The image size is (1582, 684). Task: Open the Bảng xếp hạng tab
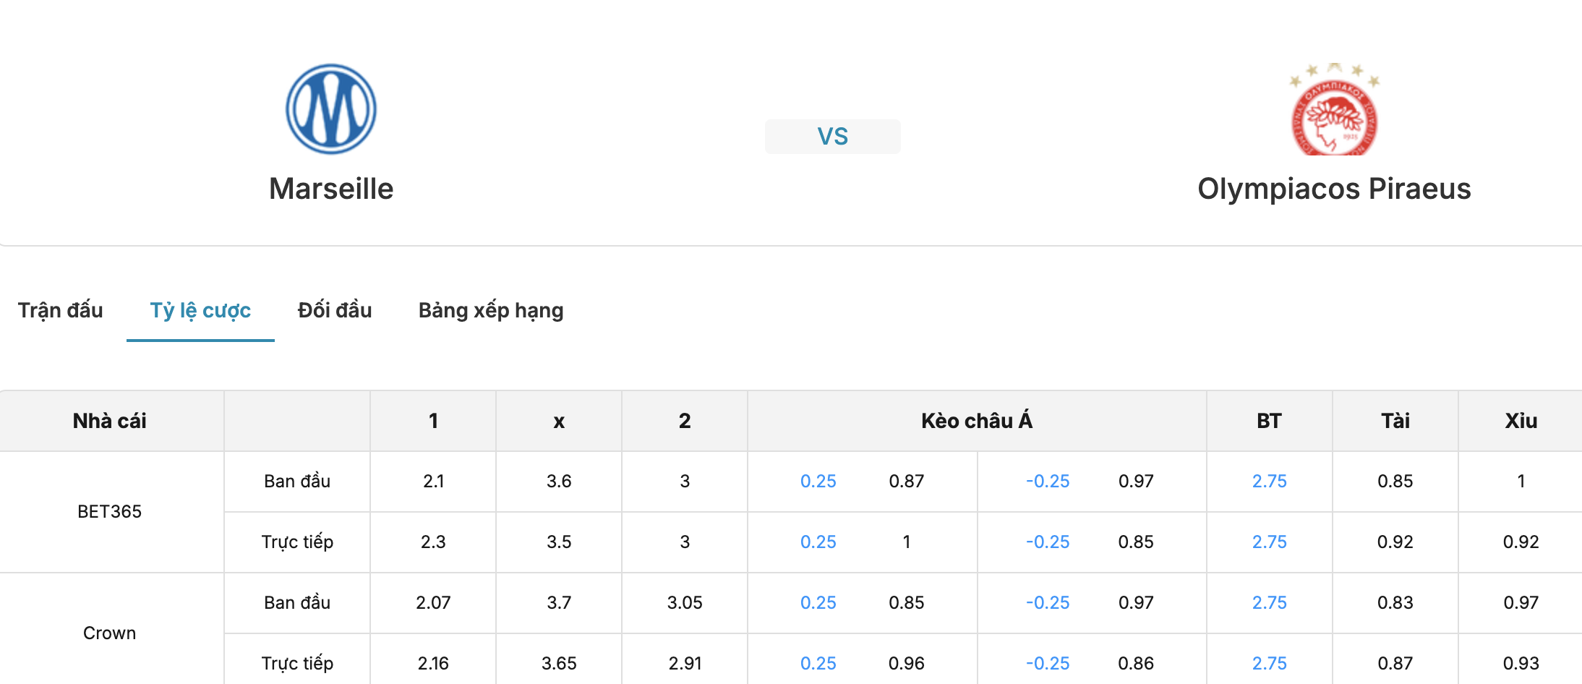point(491,310)
